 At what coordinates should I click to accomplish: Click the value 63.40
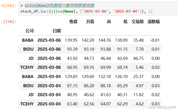(x=72, y=104)
